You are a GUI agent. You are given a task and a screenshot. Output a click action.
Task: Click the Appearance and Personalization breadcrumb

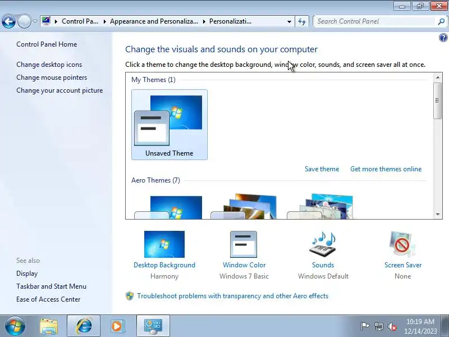click(154, 21)
